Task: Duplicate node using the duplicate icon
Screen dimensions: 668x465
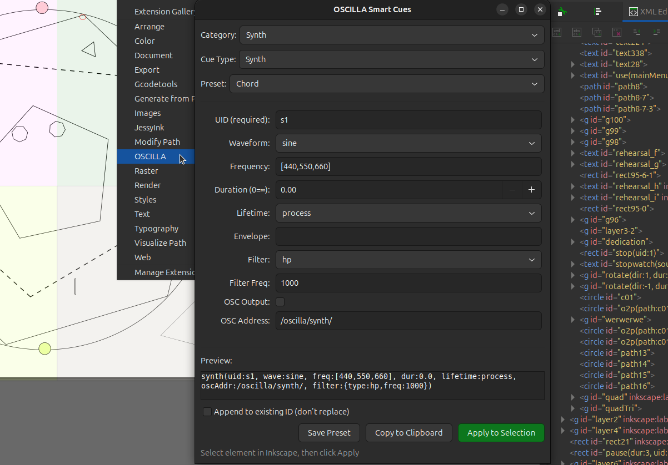Action: pyautogui.click(x=596, y=32)
